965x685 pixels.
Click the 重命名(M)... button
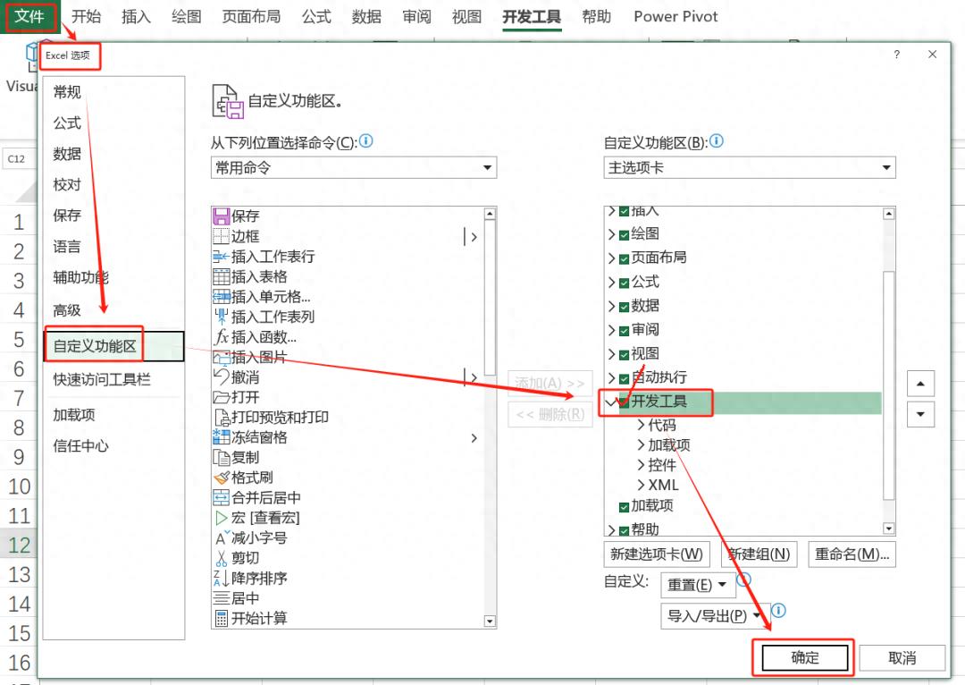pyautogui.click(x=852, y=554)
